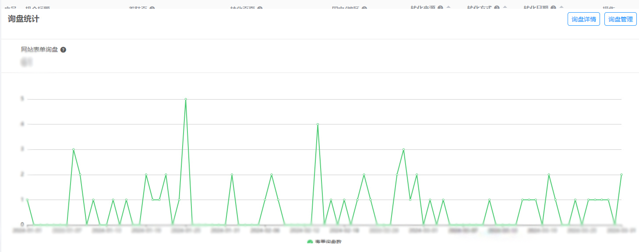
Task: Click help icon next to 着陆页 column
Action: (x=152, y=9)
